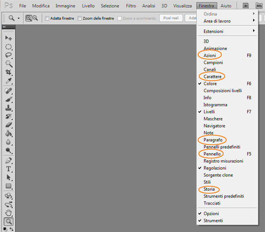Open the Filtro menu

click(x=131, y=6)
